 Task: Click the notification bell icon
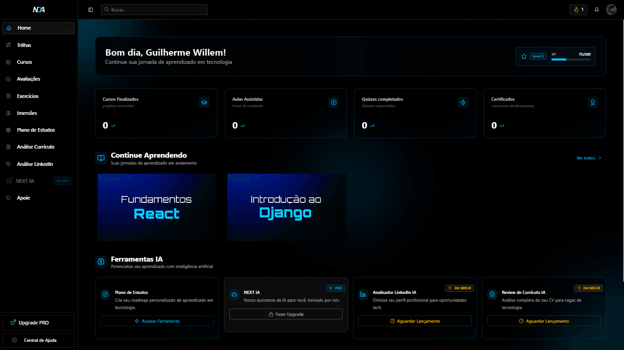pos(597,10)
